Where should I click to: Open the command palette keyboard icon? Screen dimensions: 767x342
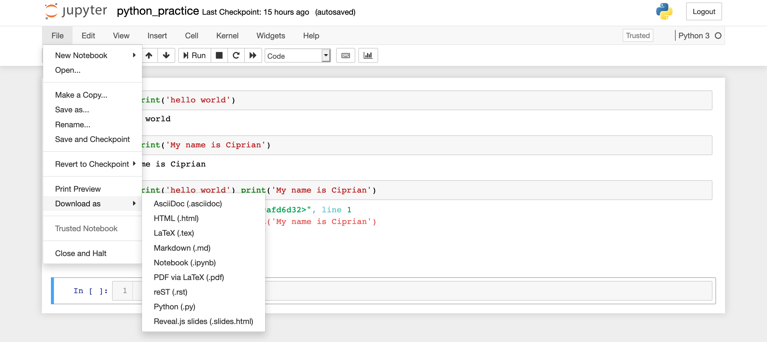[345, 55]
